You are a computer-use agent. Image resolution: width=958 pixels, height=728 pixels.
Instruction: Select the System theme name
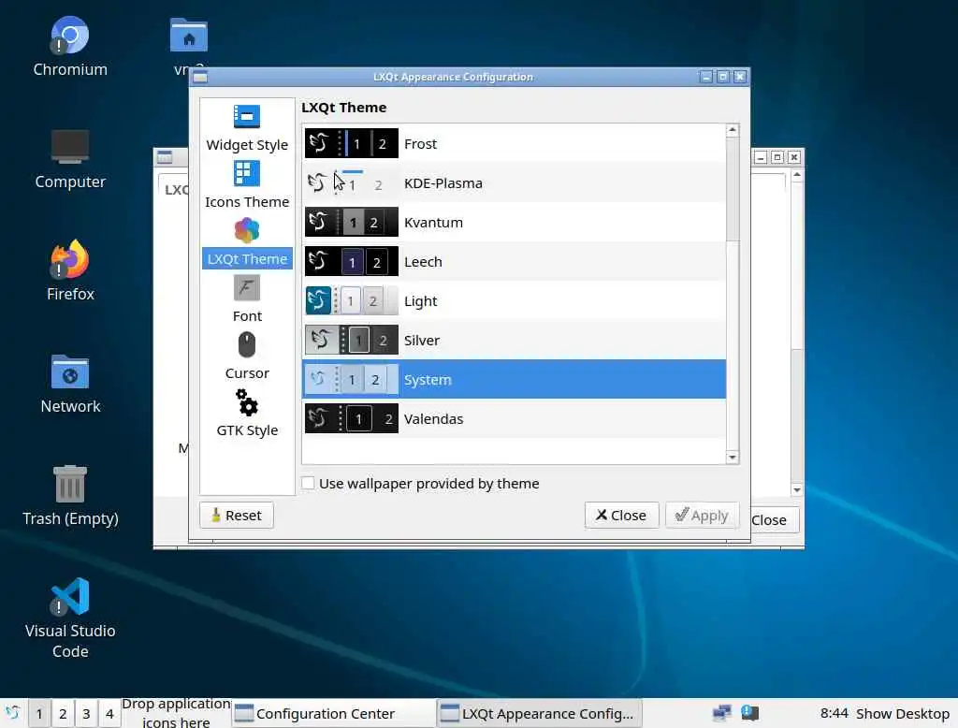(428, 380)
